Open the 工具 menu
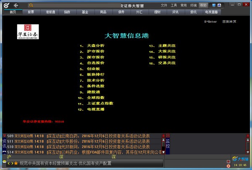Viewport: 252px width, 170px height. [x=174, y=5]
